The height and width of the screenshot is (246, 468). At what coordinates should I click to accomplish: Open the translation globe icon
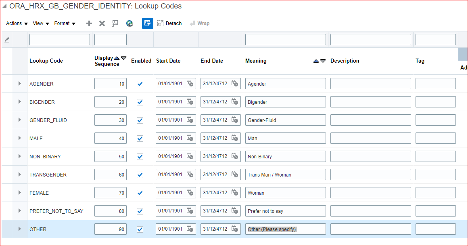(129, 23)
